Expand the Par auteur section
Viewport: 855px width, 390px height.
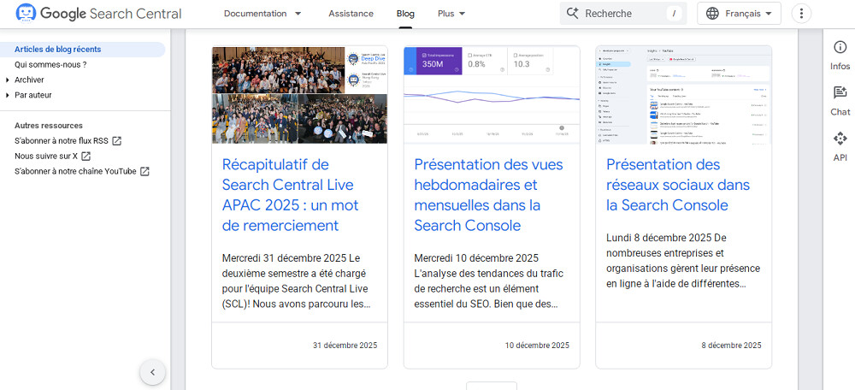tap(33, 95)
